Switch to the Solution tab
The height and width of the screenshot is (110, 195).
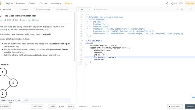coord(24,9)
